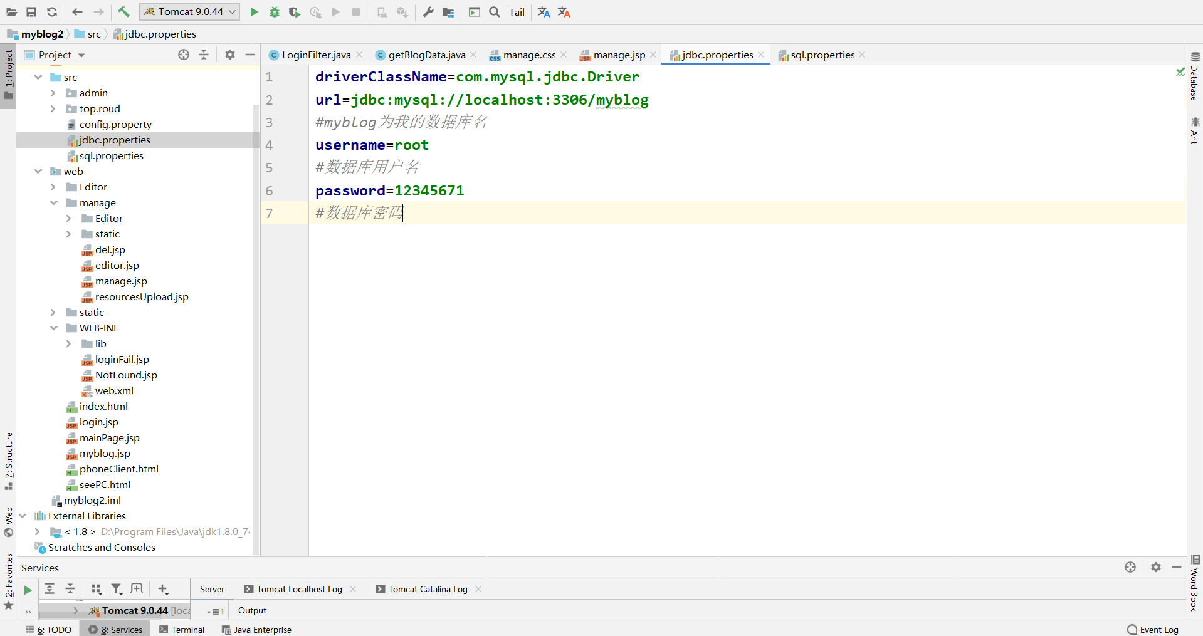The height and width of the screenshot is (636, 1203).
Task: Add service with the plus icon
Action: click(x=163, y=589)
